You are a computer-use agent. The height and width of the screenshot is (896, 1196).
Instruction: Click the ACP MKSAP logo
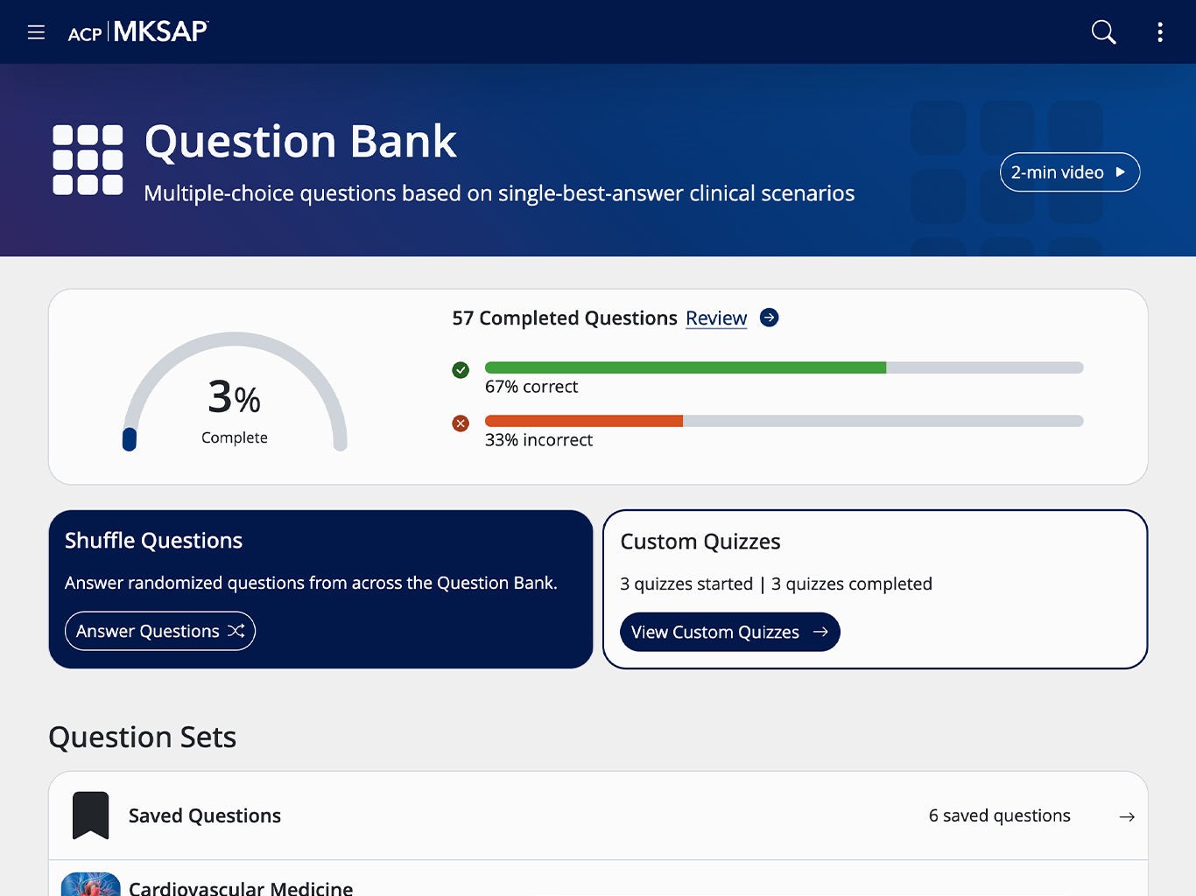(x=138, y=32)
